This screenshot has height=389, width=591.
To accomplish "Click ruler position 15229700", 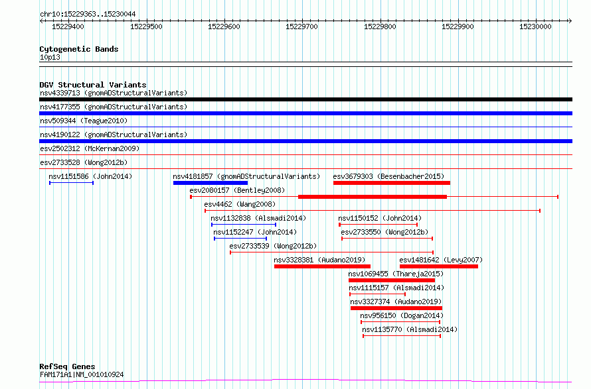I will (x=301, y=27).
